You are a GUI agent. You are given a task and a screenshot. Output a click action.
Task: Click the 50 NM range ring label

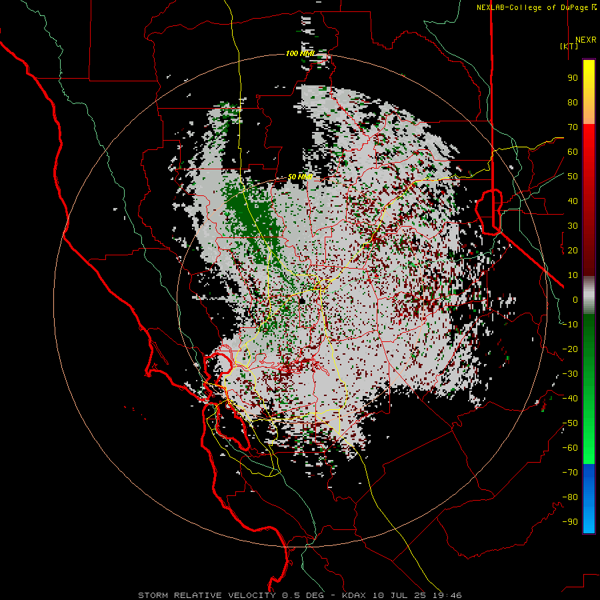point(300,177)
